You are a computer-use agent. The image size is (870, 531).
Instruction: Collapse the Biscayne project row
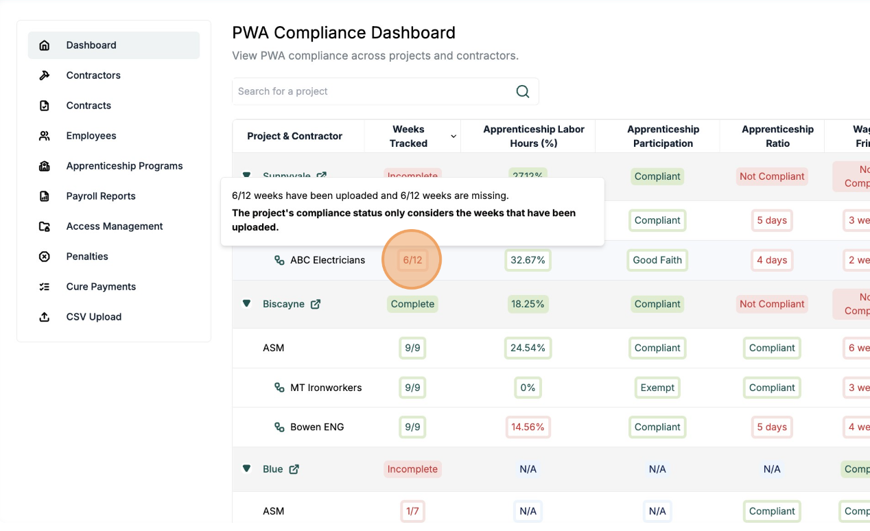247,304
